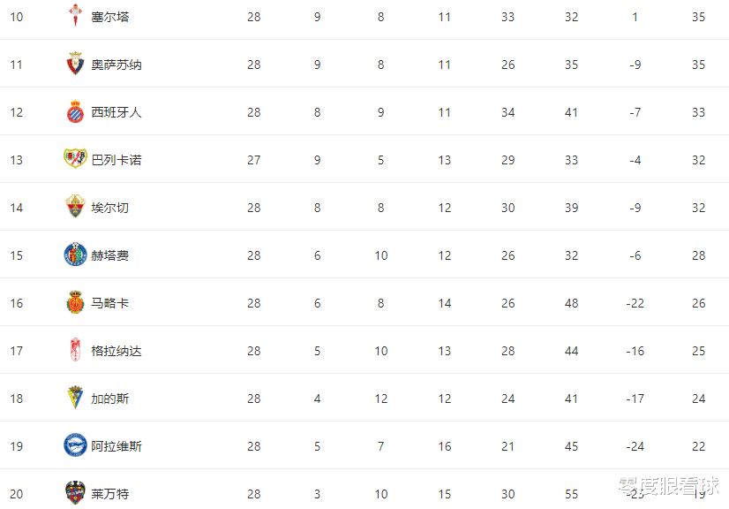Click the 零度眼看球 watermark text
The height and width of the screenshot is (509, 729).
669,486
